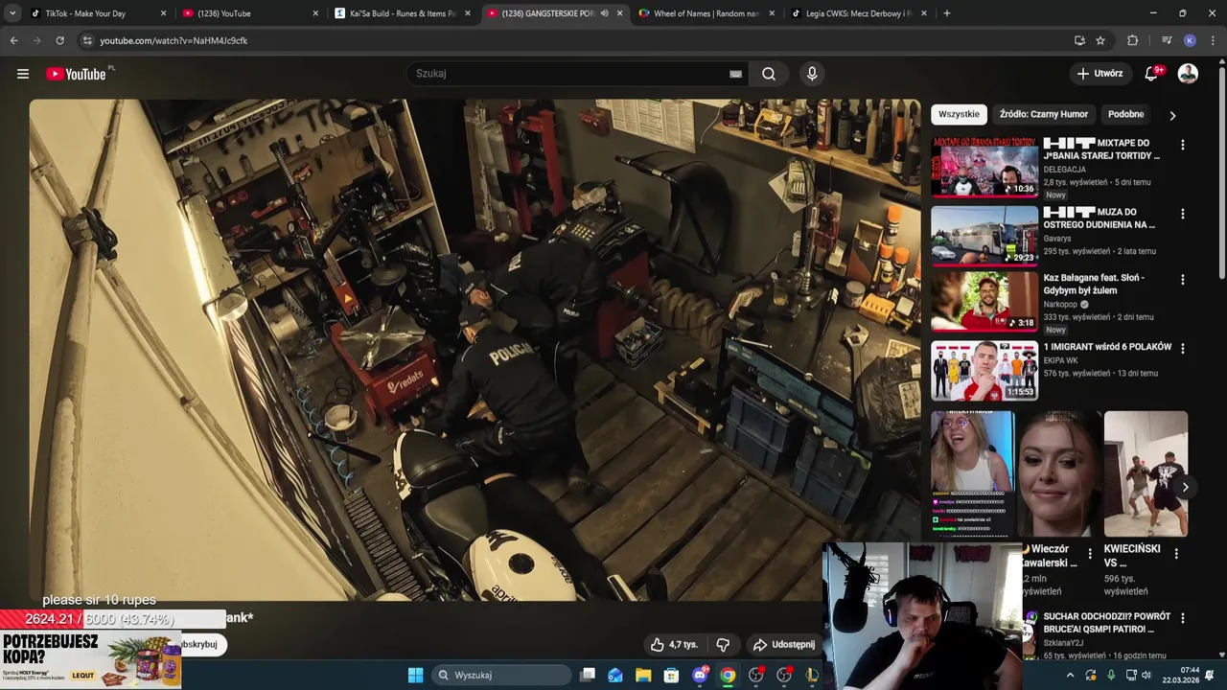Open the browser extensions puzzle icon
Viewport: 1227px width, 690px height.
1133,40
